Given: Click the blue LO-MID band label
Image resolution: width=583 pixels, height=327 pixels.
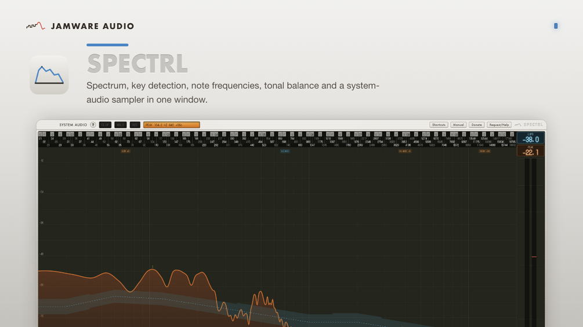Looking at the screenshot, I should (285, 151).
